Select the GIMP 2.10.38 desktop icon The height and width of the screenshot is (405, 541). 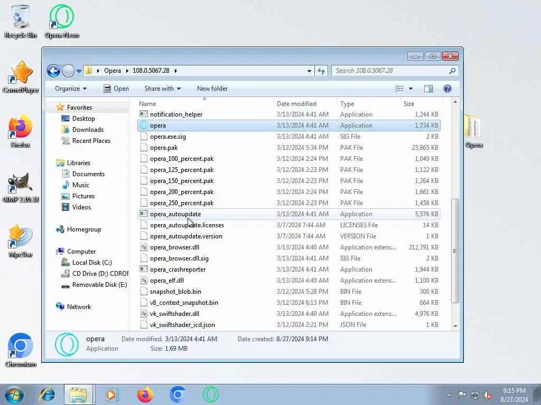click(21, 186)
